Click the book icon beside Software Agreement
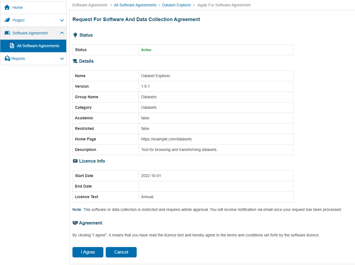 pos(7,33)
